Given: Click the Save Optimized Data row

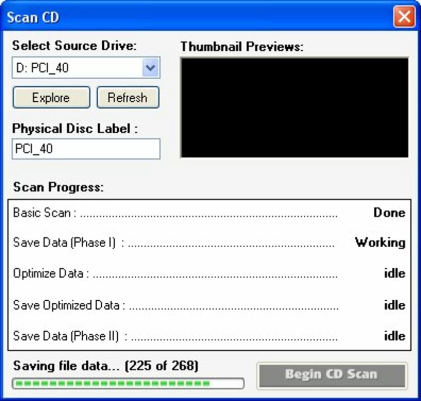Looking at the screenshot, I should coord(209,305).
